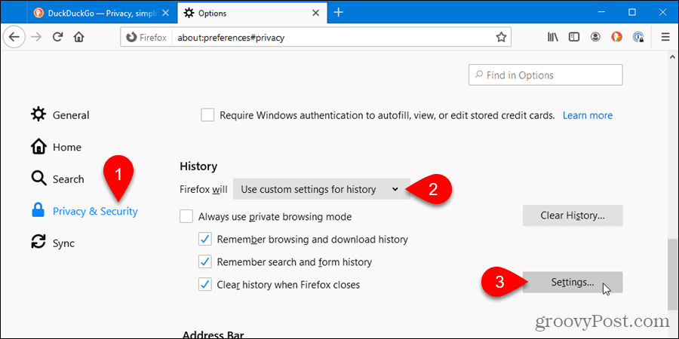Click the Find in Options search field
The image size is (679, 339).
tap(545, 75)
